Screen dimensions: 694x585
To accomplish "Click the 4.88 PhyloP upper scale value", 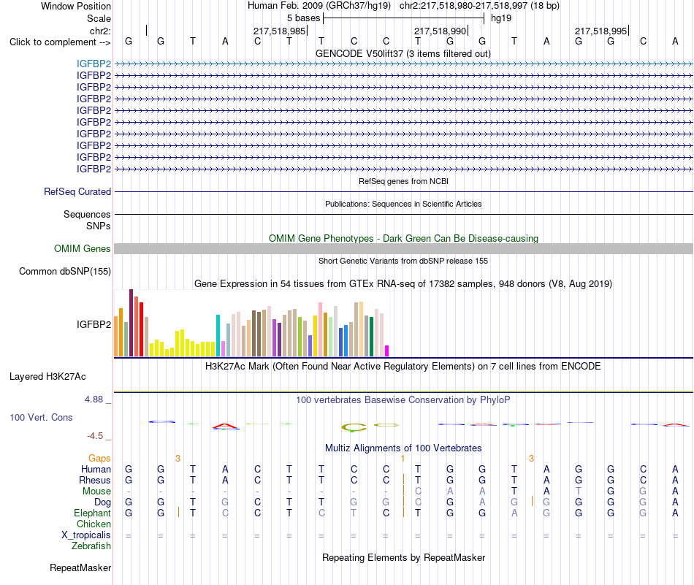I will pos(94,399).
